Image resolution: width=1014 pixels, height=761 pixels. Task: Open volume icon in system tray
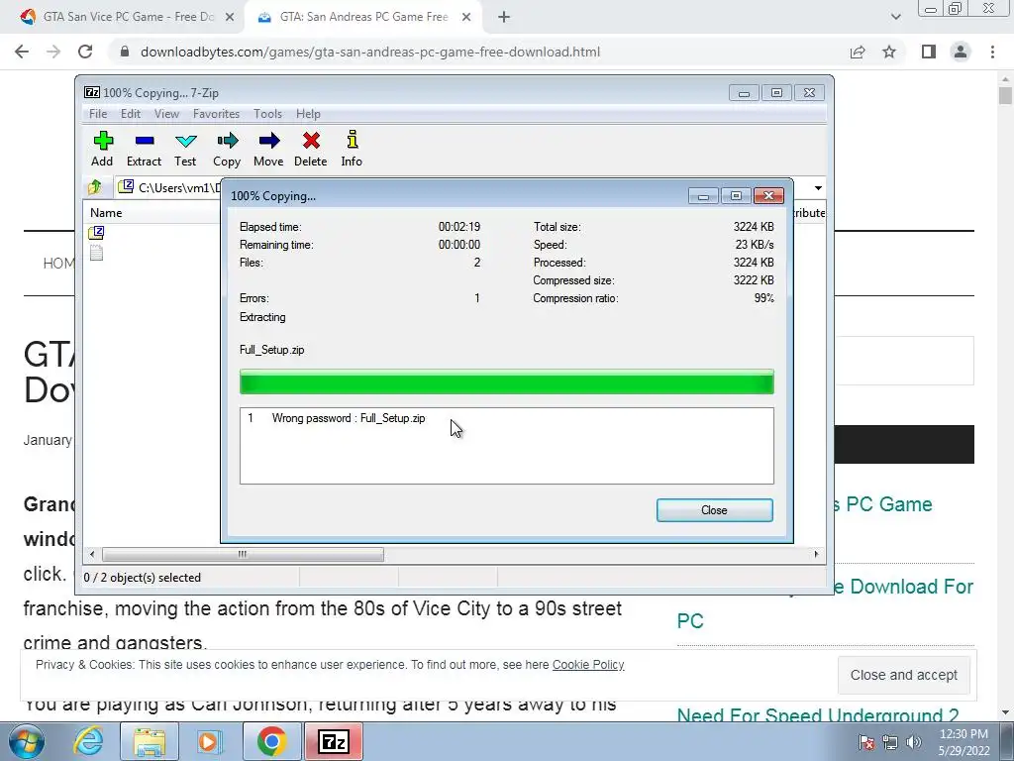pyautogui.click(x=913, y=742)
